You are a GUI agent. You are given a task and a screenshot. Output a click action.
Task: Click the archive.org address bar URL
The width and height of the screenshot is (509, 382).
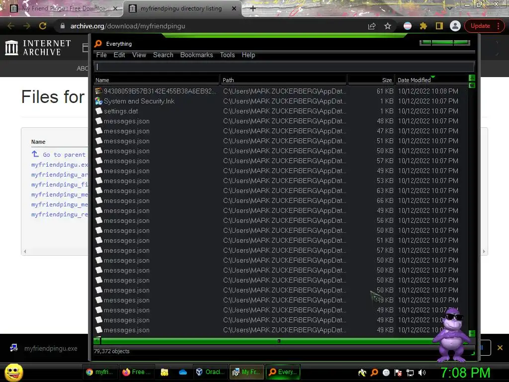click(x=128, y=26)
